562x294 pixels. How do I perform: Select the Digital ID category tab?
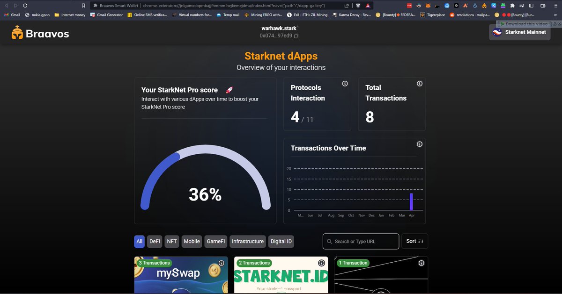click(x=281, y=241)
